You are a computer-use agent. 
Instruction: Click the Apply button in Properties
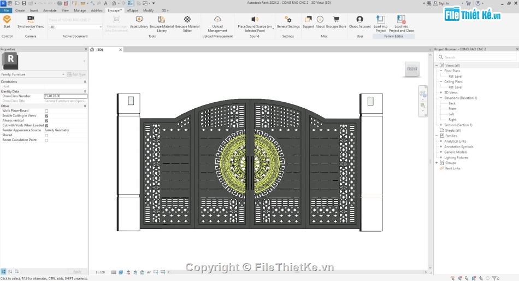coord(77,271)
